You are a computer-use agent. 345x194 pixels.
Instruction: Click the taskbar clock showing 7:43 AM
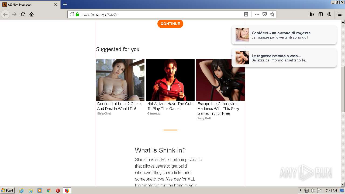331,190
